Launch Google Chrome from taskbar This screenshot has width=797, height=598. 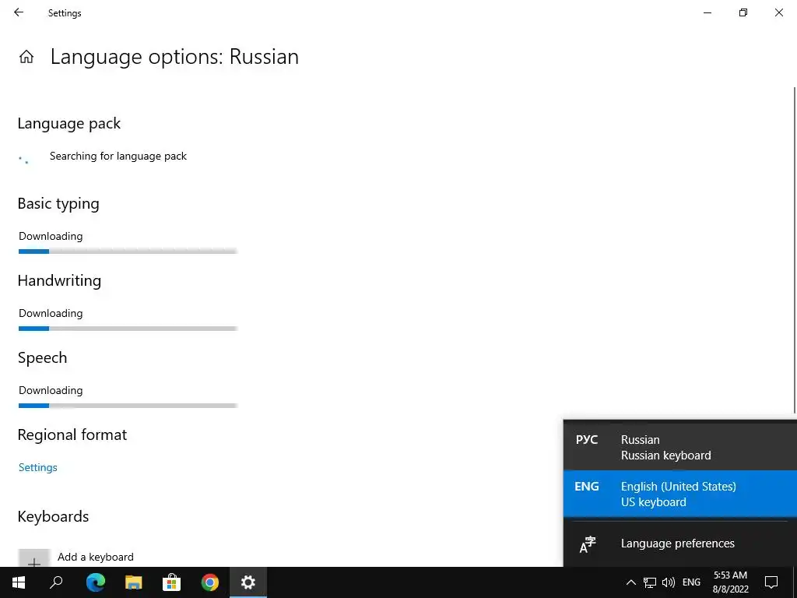pos(209,582)
